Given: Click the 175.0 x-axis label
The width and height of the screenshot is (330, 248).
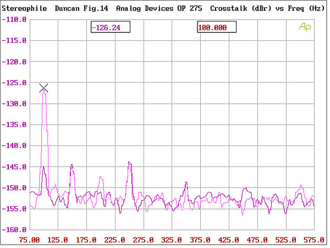Looking at the screenshot, I should (x=86, y=240).
